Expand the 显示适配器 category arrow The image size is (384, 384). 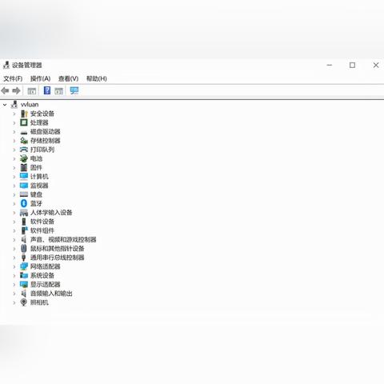coord(14,285)
